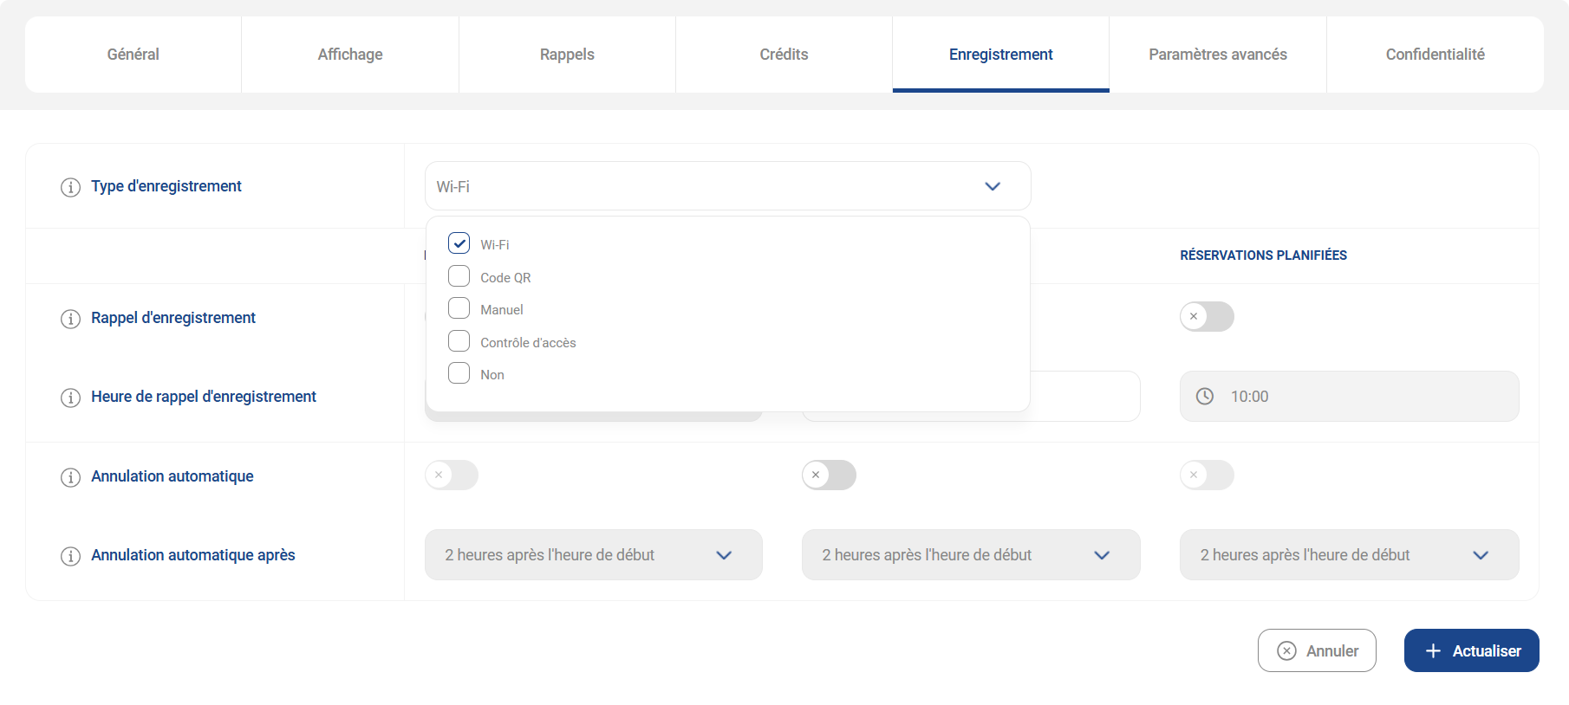Toggle Rappel d'enregistrement for Réservations planifiées
This screenshot has height=705, width=1569.
tap(1207, 316)
